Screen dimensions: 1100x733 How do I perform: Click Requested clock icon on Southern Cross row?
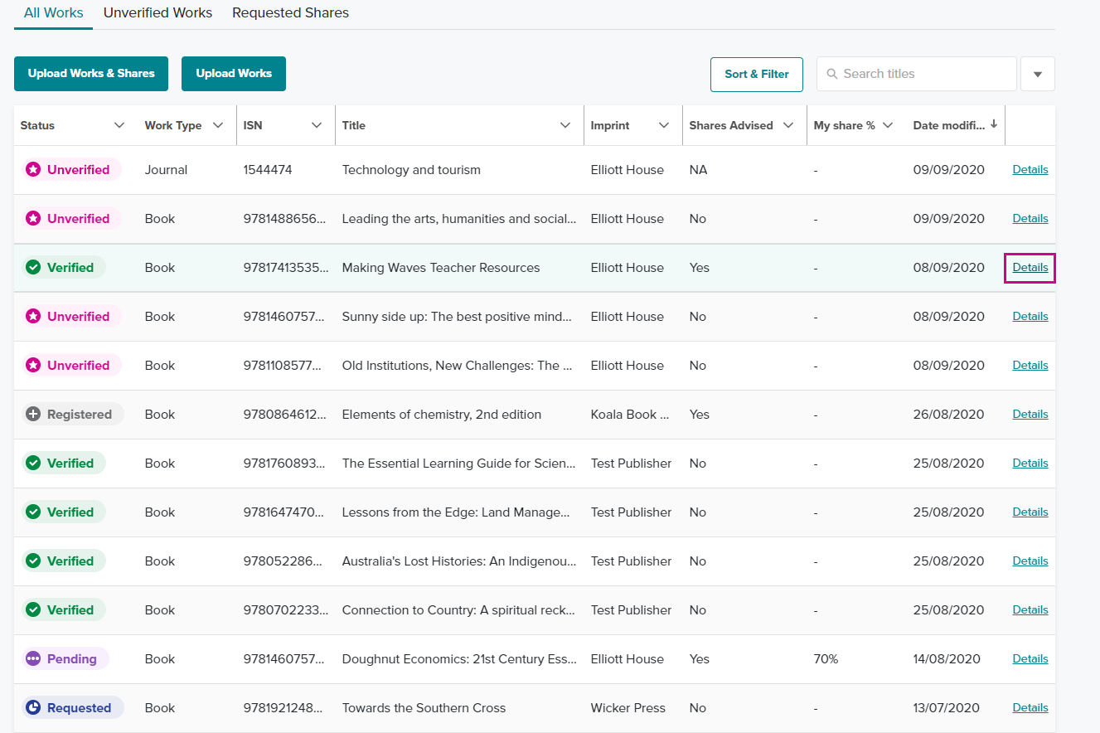33,707
